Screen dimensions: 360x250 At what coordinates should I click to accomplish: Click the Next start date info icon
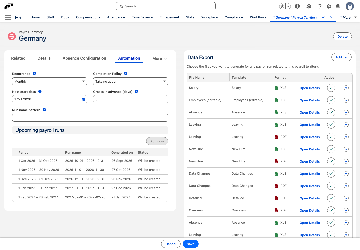click(x=40, y=91)
